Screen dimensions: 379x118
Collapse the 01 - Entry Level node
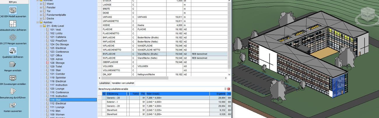tap(41, 26)
